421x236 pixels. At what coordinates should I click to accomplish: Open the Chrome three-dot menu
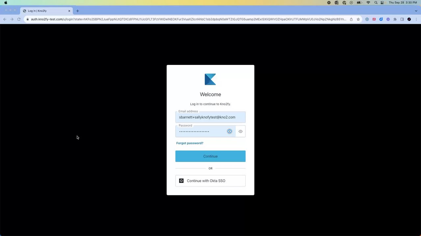point(416,19)
